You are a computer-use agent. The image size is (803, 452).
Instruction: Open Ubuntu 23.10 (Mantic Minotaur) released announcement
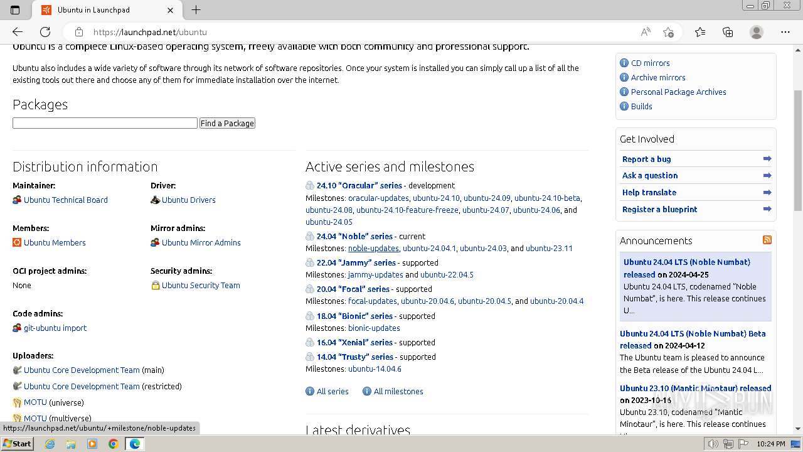point(695,388)
